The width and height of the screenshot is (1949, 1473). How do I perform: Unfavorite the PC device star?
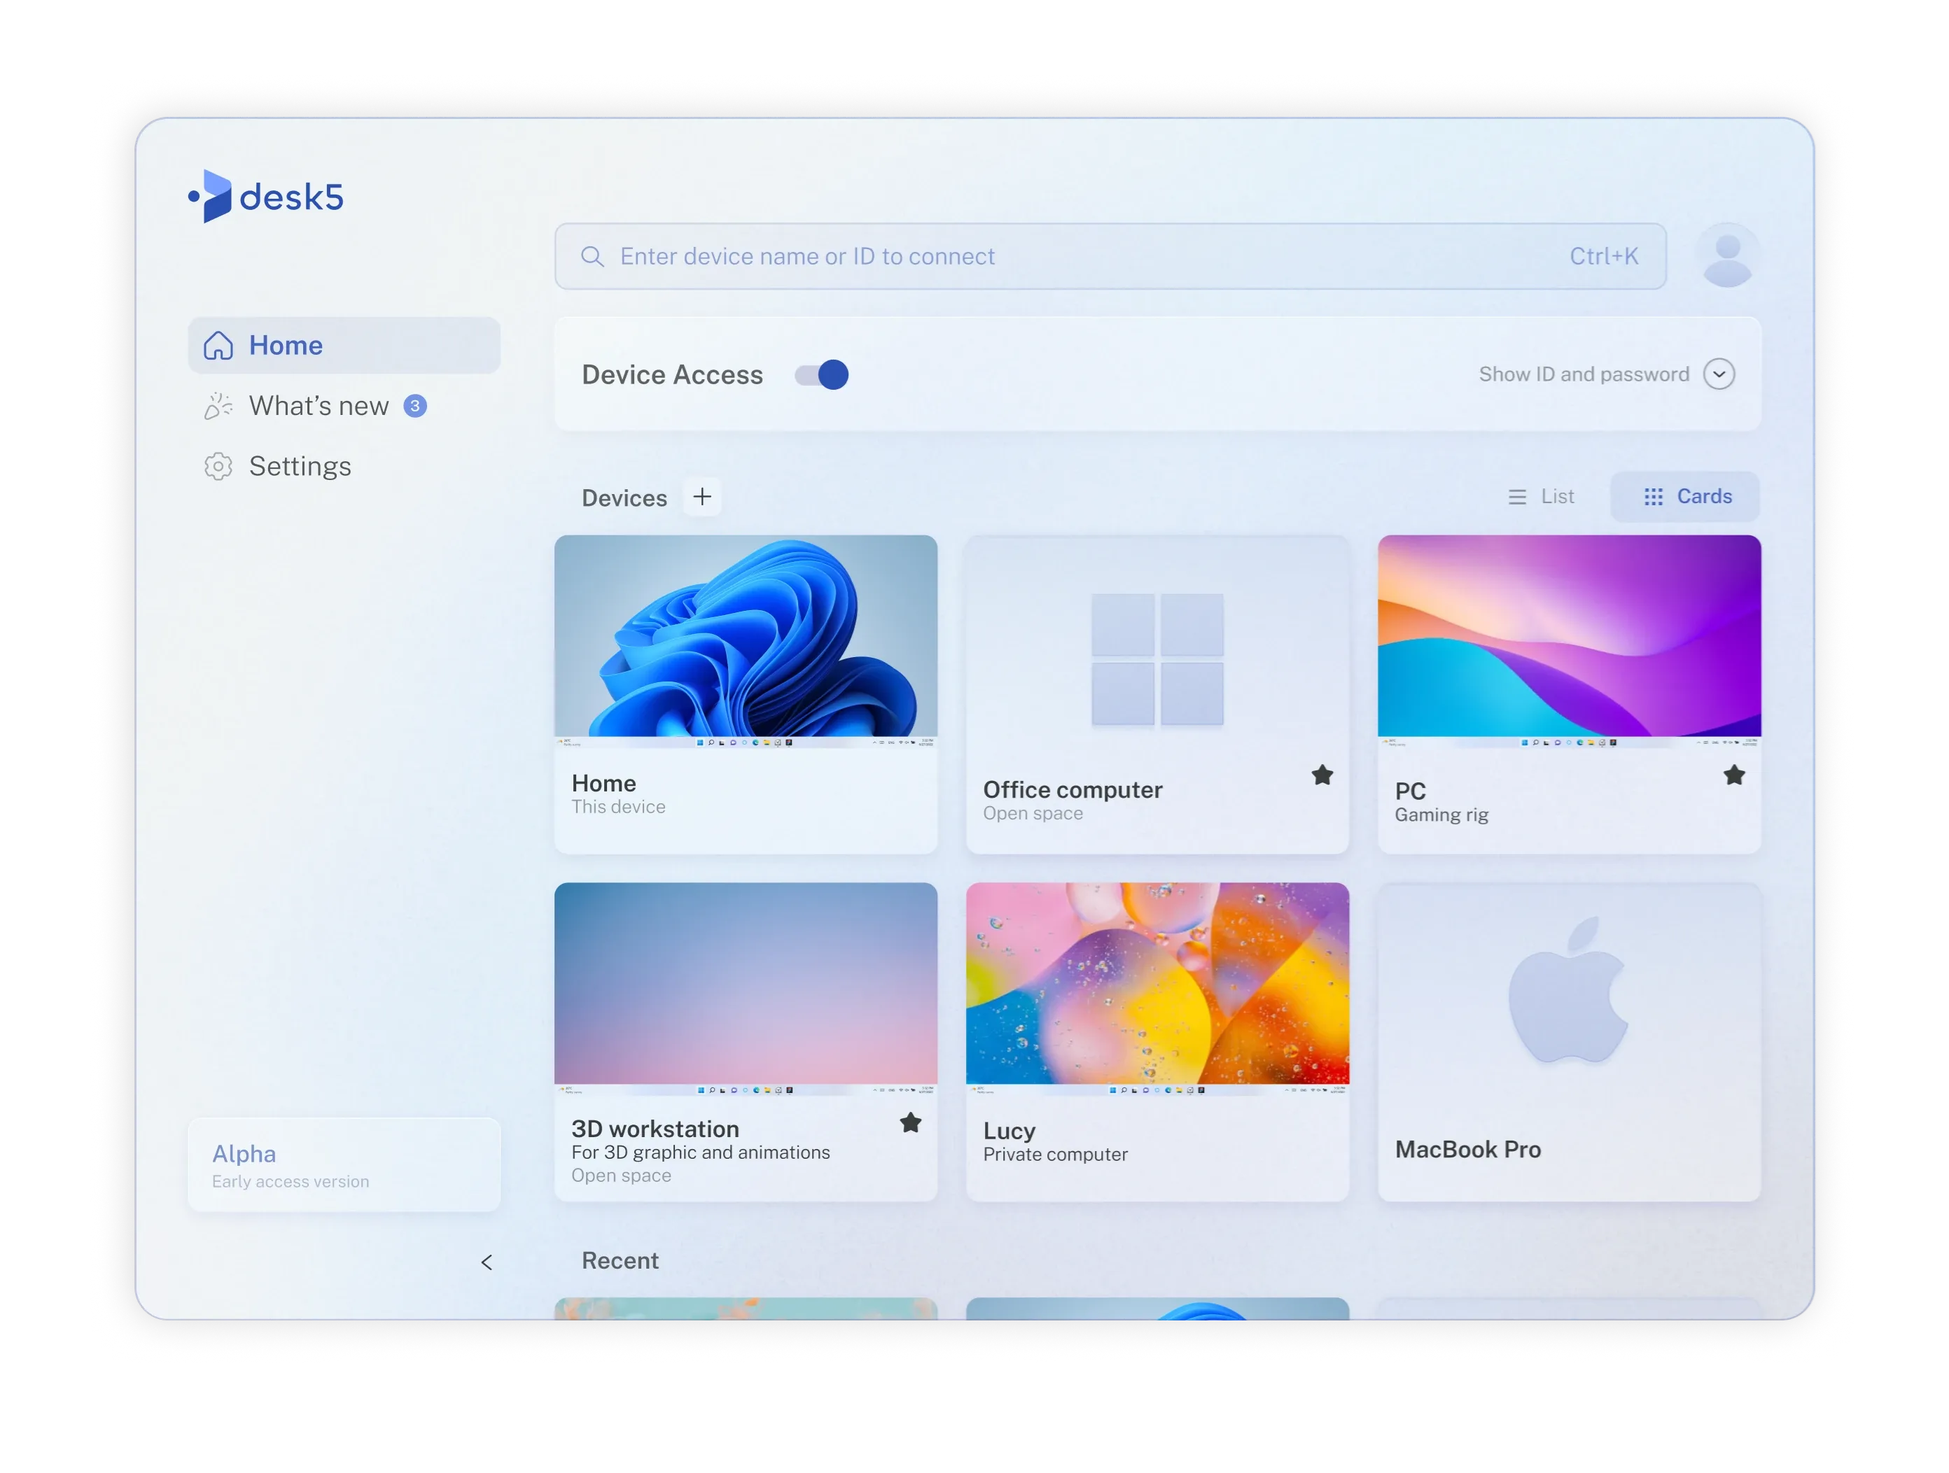(x=1733, y=774)
